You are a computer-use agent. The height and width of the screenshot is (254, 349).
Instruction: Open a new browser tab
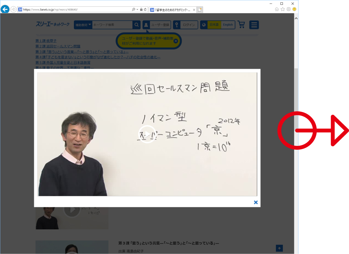tap(200, 10)
